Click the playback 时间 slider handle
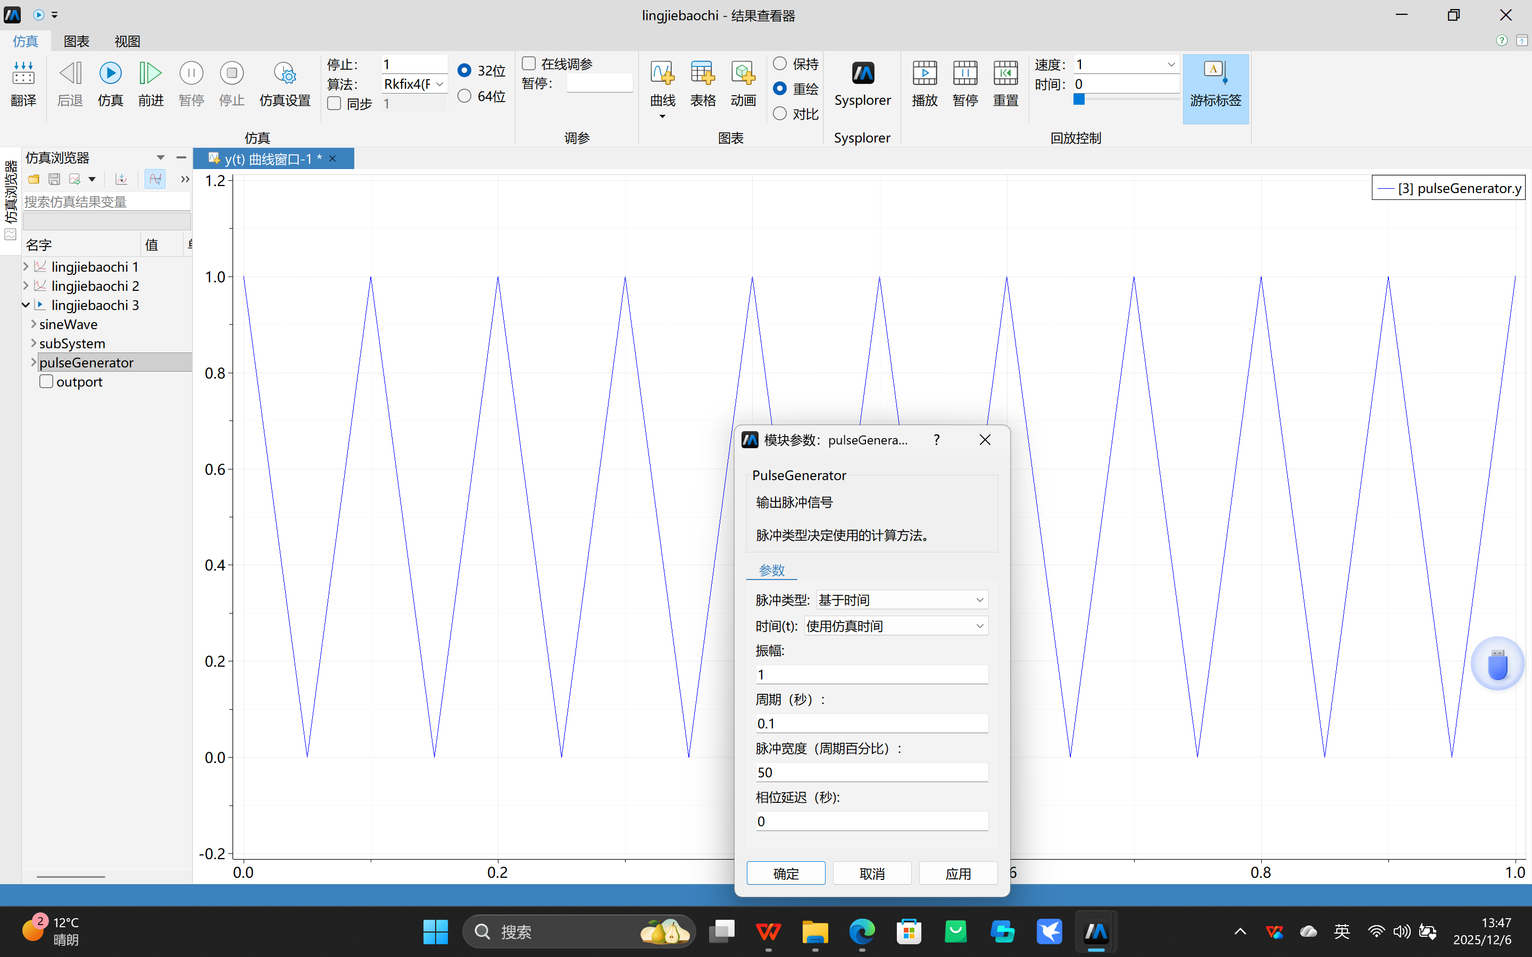Screen dimensions: 1532x957 [1079, 99]
